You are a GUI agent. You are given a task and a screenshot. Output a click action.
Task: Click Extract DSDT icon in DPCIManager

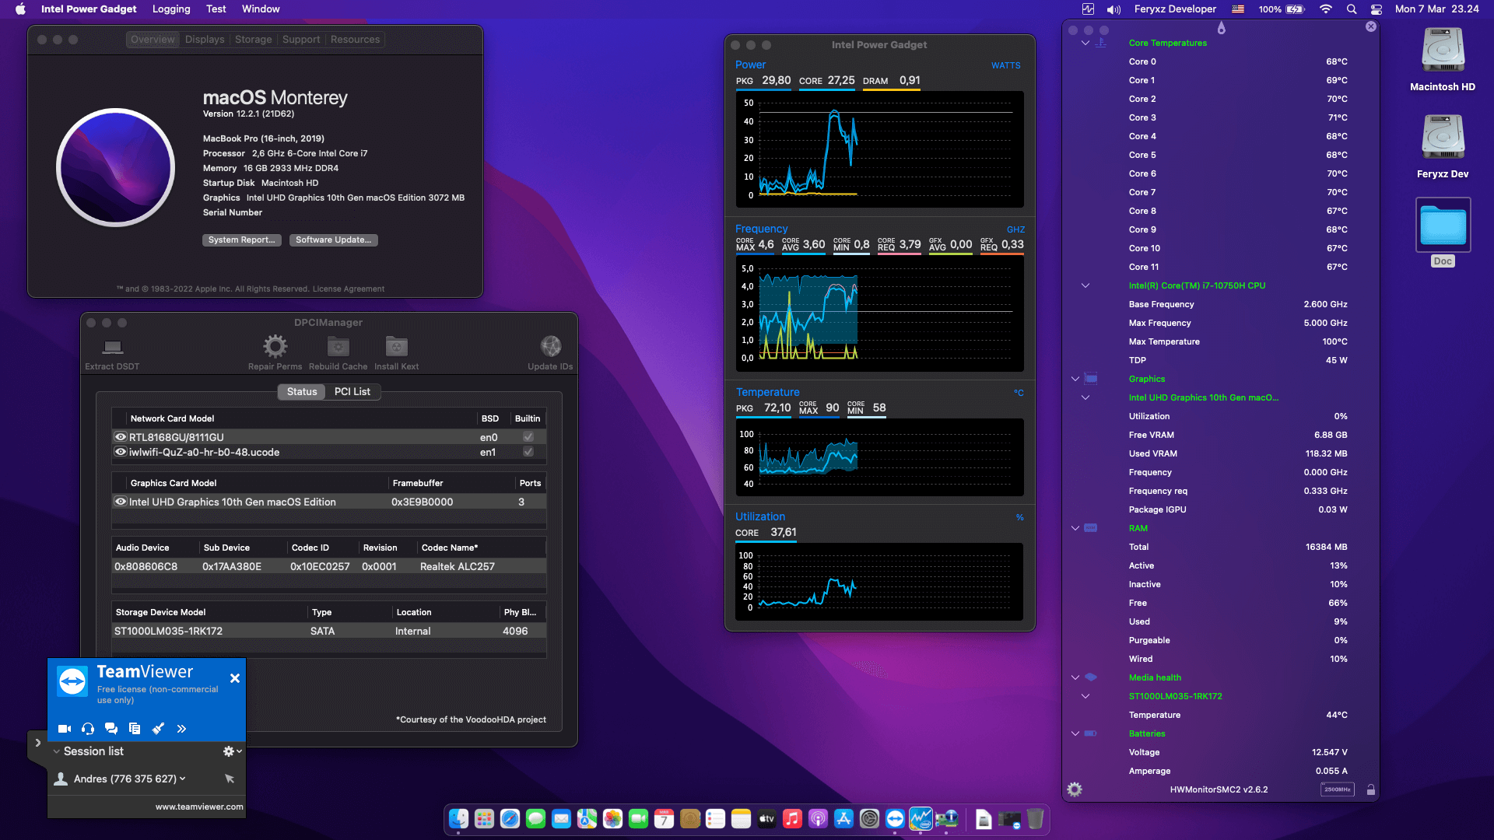tap(113, 347)
